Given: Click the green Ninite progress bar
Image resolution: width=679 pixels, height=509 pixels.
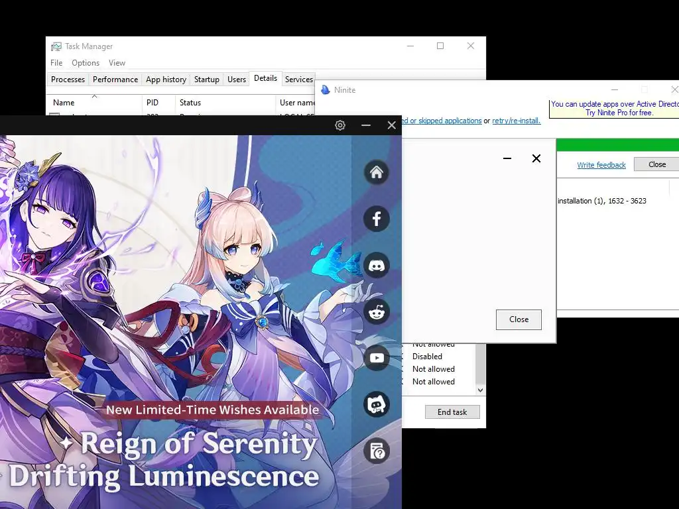Looking at the screenshot, I should pos(617,144).
